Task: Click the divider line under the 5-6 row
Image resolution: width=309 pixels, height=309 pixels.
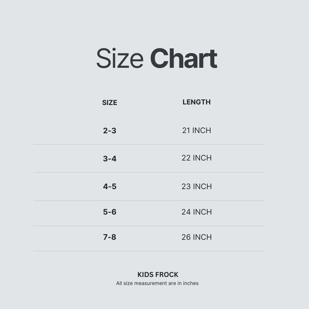Action: point(149,226)
